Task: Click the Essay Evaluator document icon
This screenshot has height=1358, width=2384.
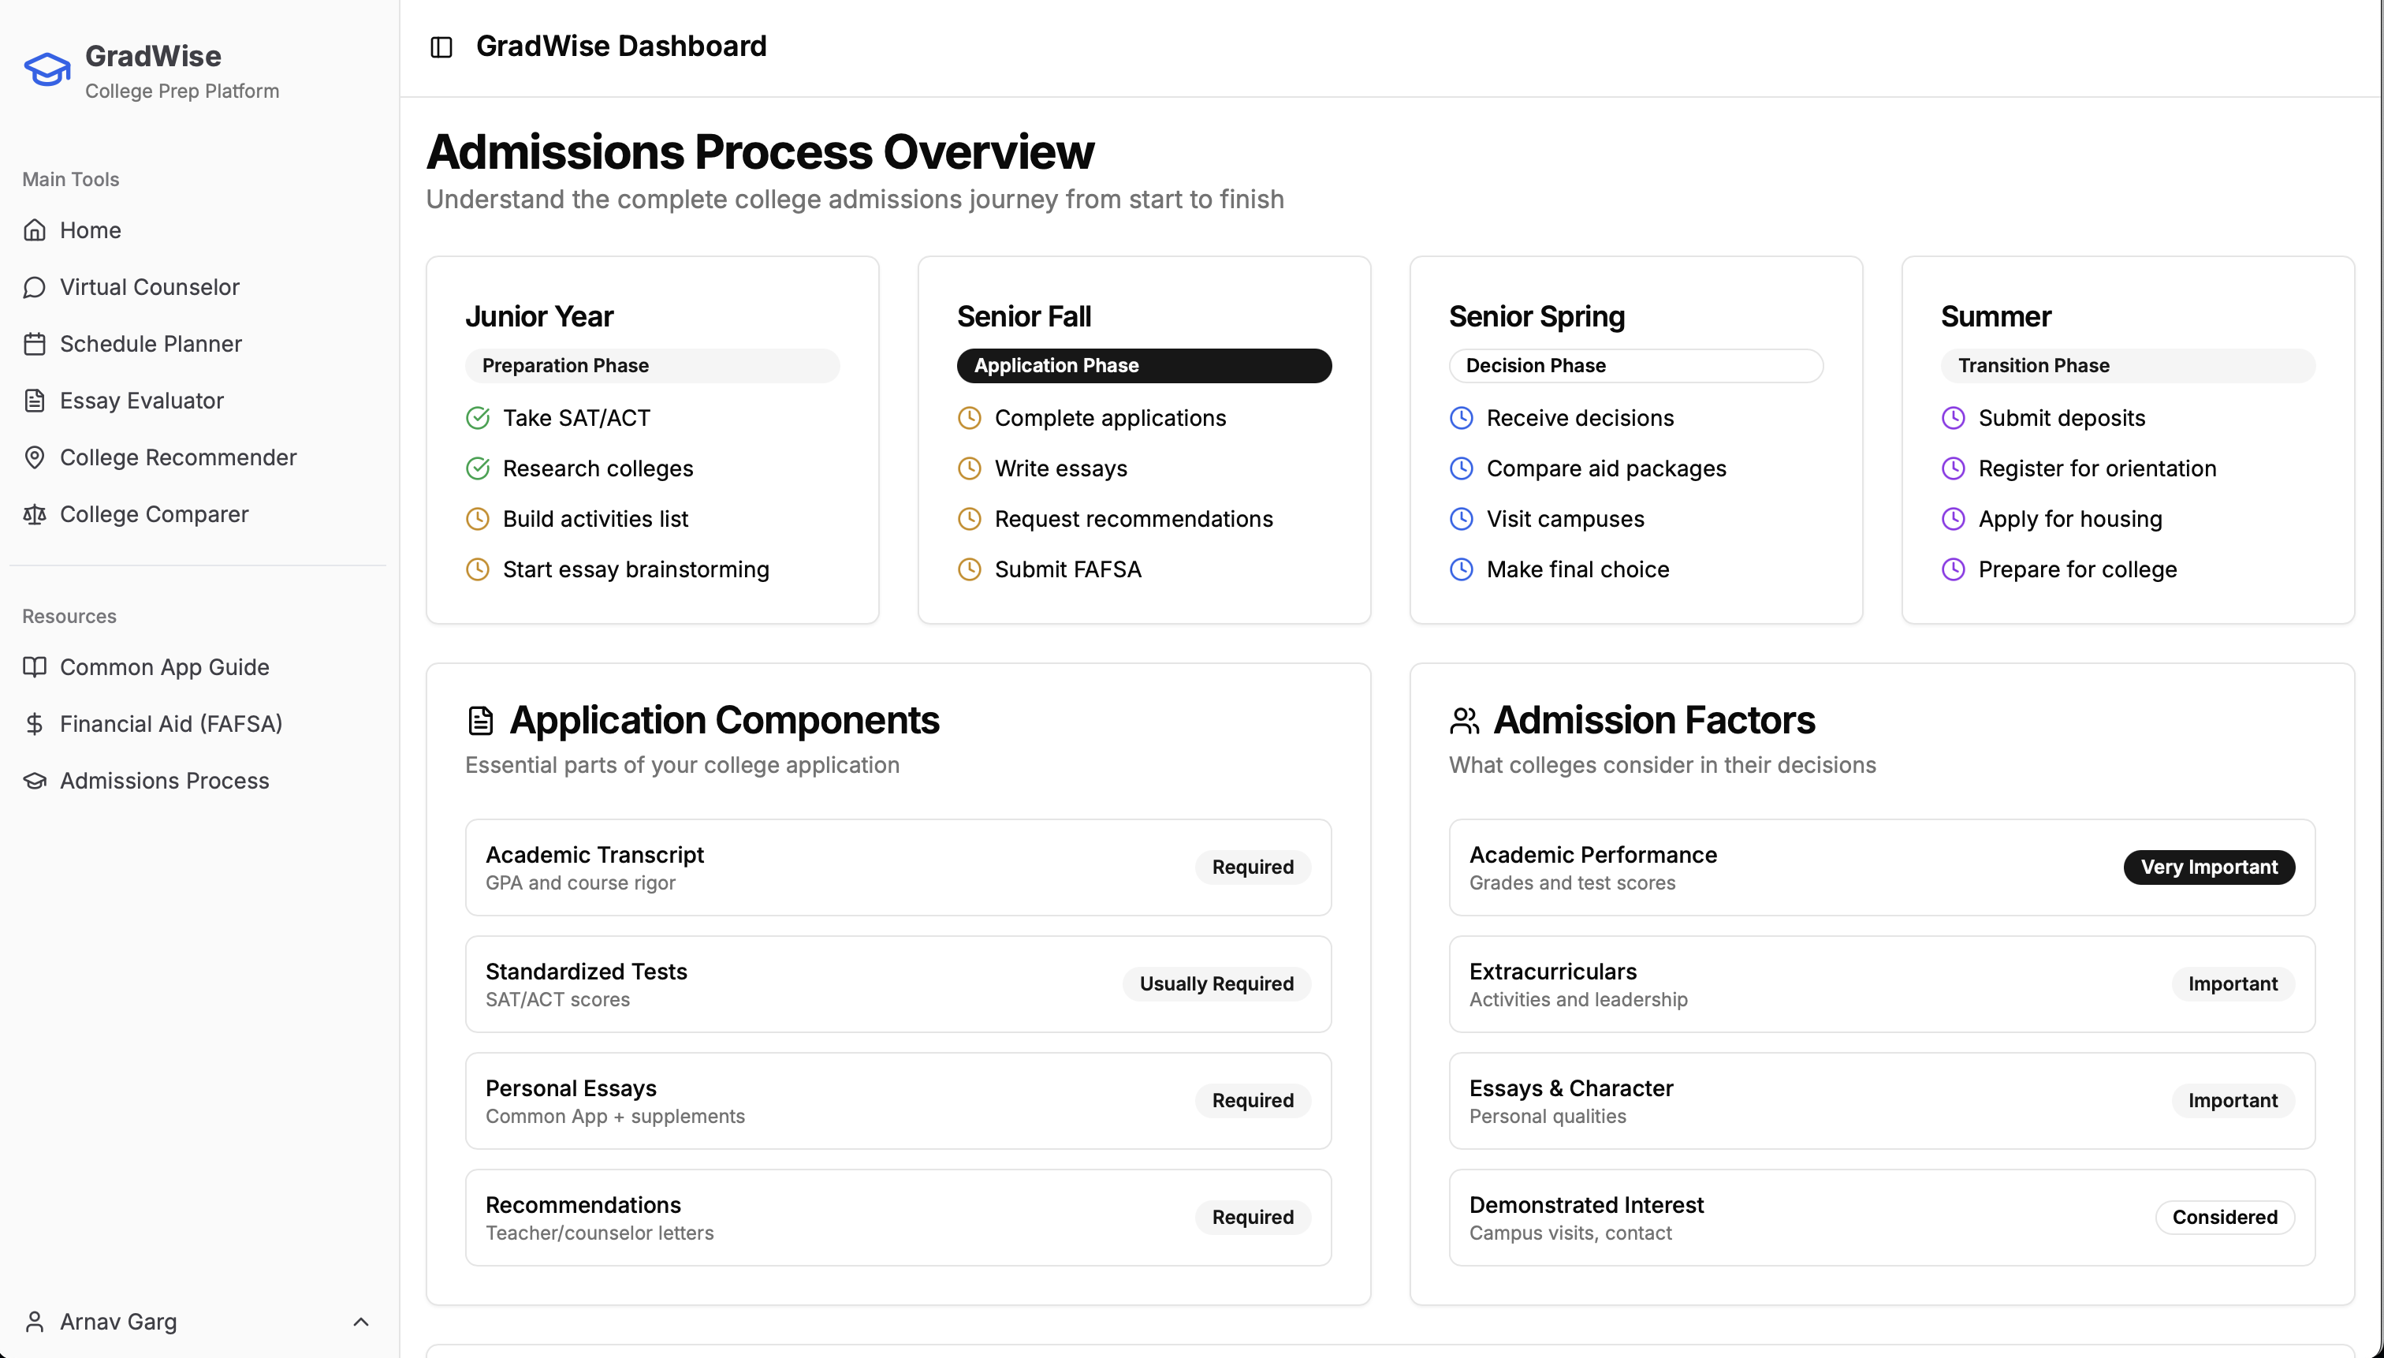Action: (x=35, y=401)
